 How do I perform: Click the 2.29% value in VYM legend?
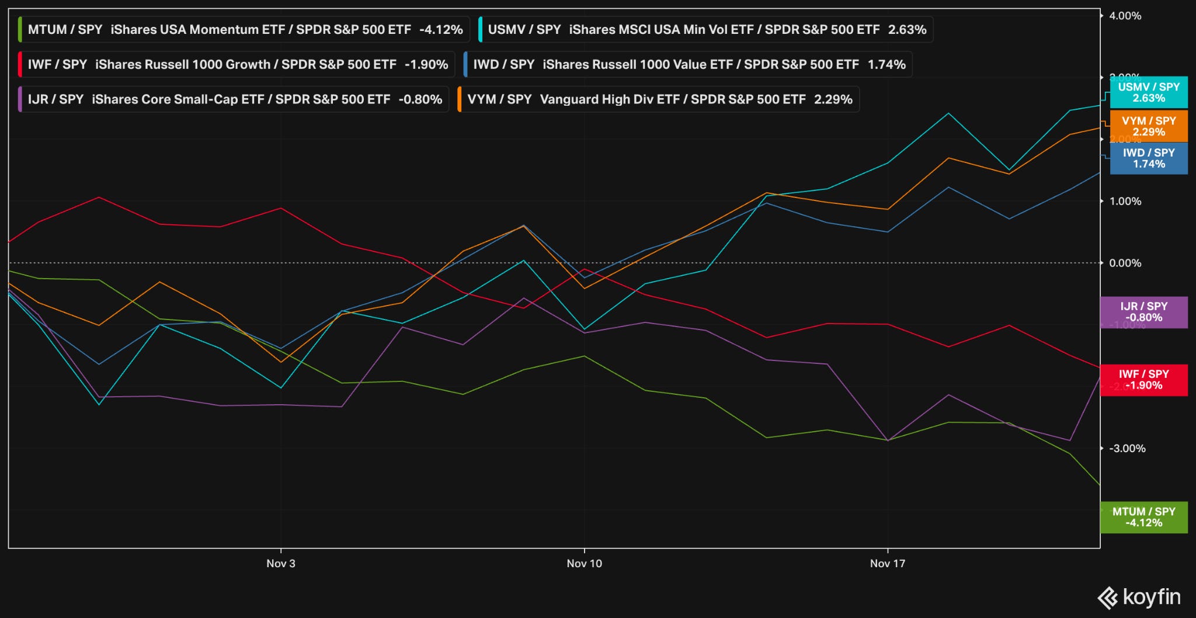833,99
